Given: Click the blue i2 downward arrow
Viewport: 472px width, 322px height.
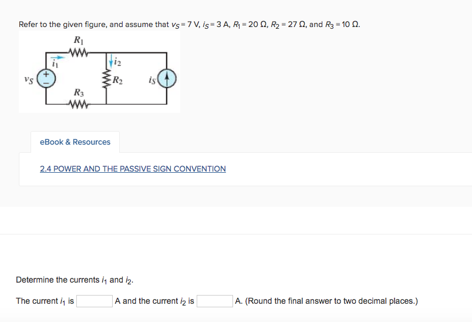Looking at the screenshot, I should click(110, 61).
